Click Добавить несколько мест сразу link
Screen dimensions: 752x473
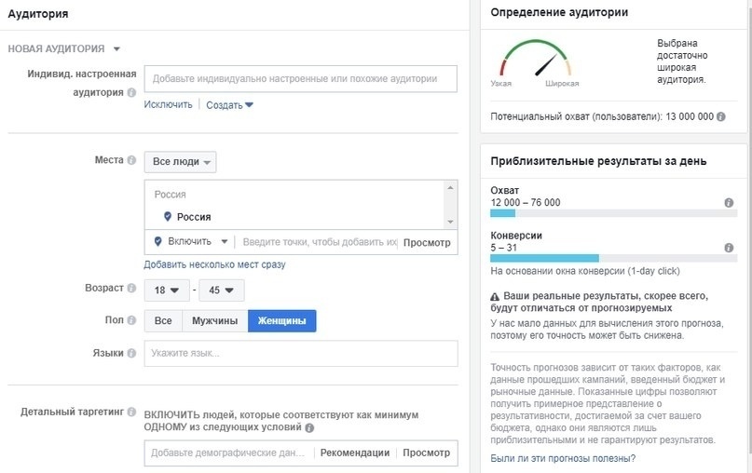coord(214,264)
